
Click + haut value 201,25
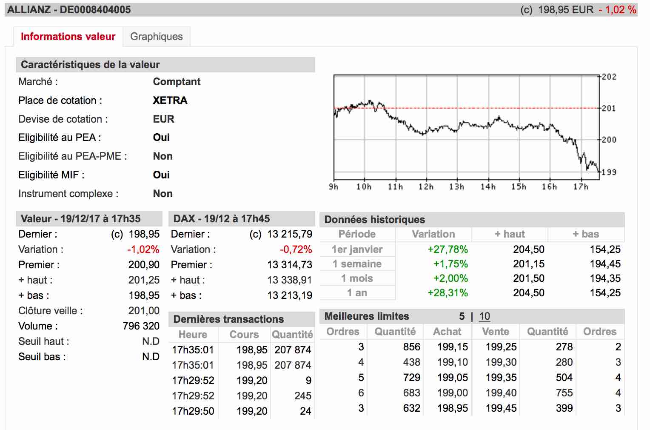(144, 280)
